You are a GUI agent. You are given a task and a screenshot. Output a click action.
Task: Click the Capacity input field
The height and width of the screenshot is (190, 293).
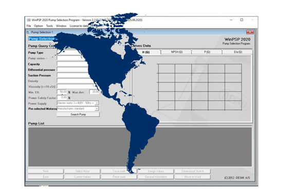coord(72,64)
